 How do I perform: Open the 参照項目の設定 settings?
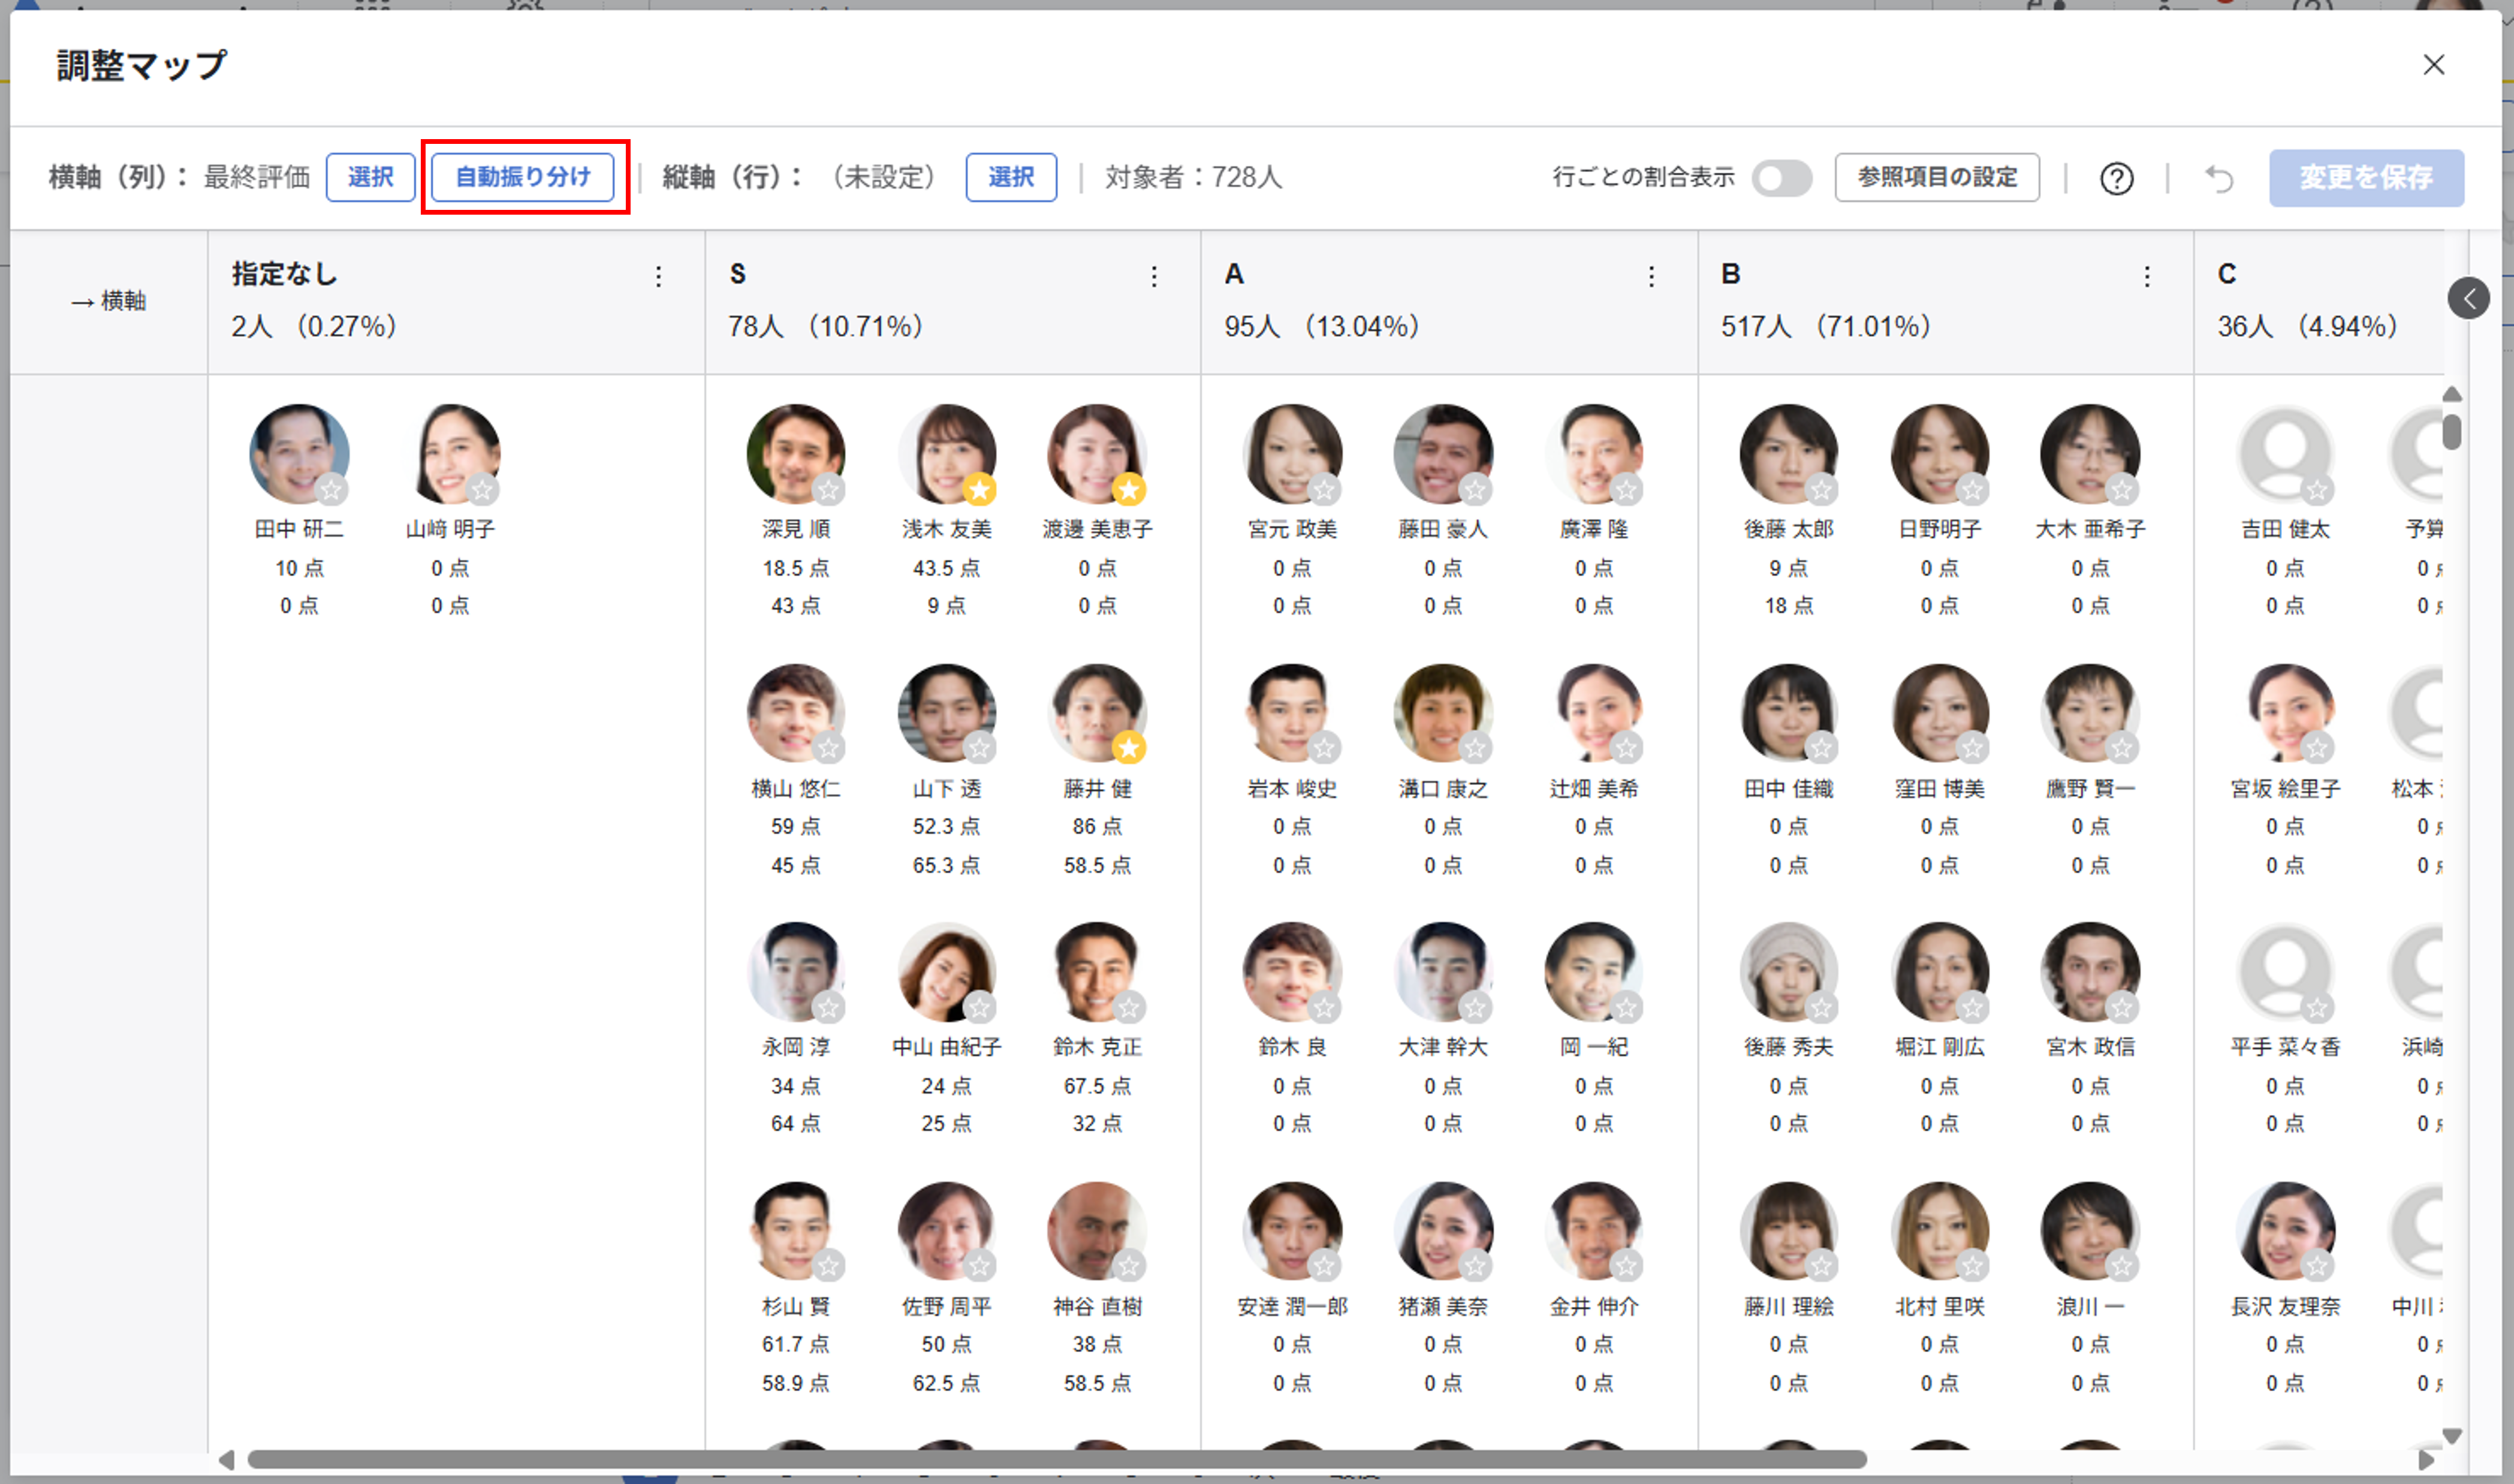pos(1936,177)
